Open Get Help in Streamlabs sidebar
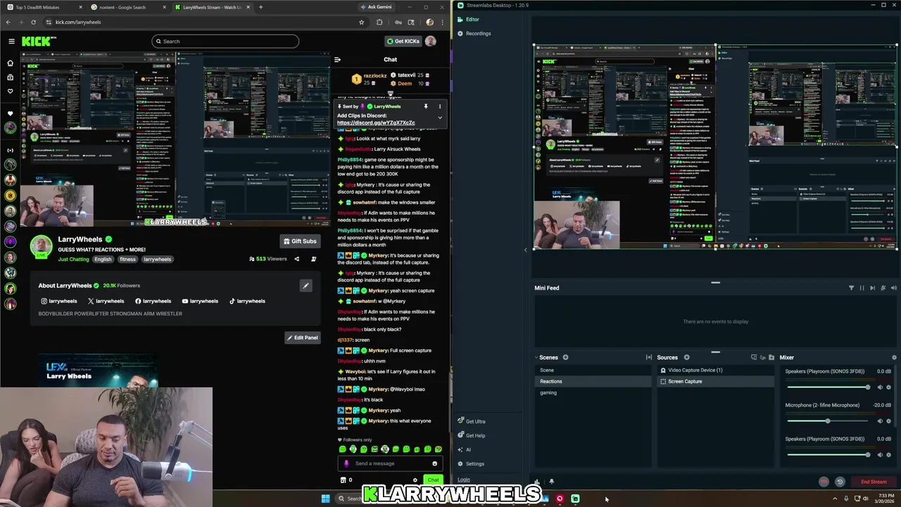This screenshot has height=507, width=901. (x=471, y=436)
